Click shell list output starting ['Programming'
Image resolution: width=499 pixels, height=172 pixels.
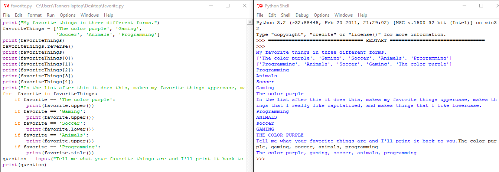[354, 64]
